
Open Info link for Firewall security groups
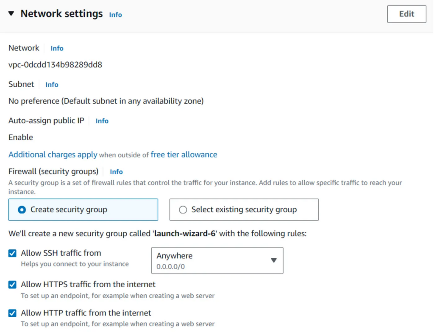pyautogui.click(x=116, y=172)
